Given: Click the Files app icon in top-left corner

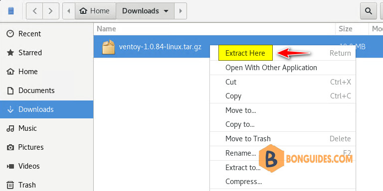Looking at the screenshot, I should pos(11,11).
